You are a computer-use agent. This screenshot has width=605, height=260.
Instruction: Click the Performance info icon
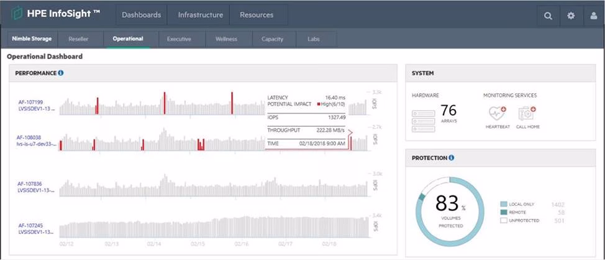(x=61, y=73)
